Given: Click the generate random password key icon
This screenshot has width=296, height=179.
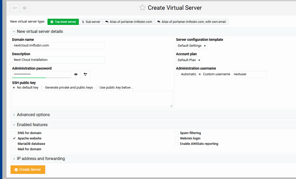Looking at the screenshot, I should click(85, 74).
